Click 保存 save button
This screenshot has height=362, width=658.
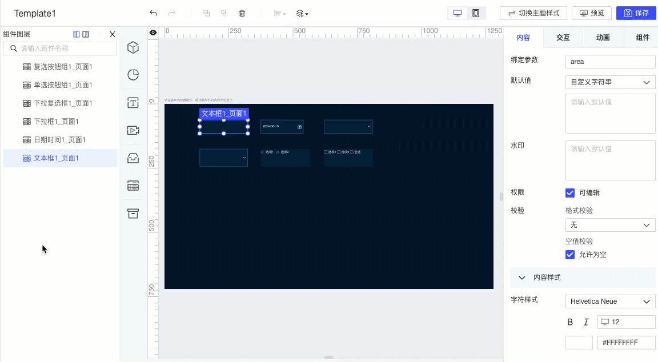pyautogui.click(x=636, y=14)
